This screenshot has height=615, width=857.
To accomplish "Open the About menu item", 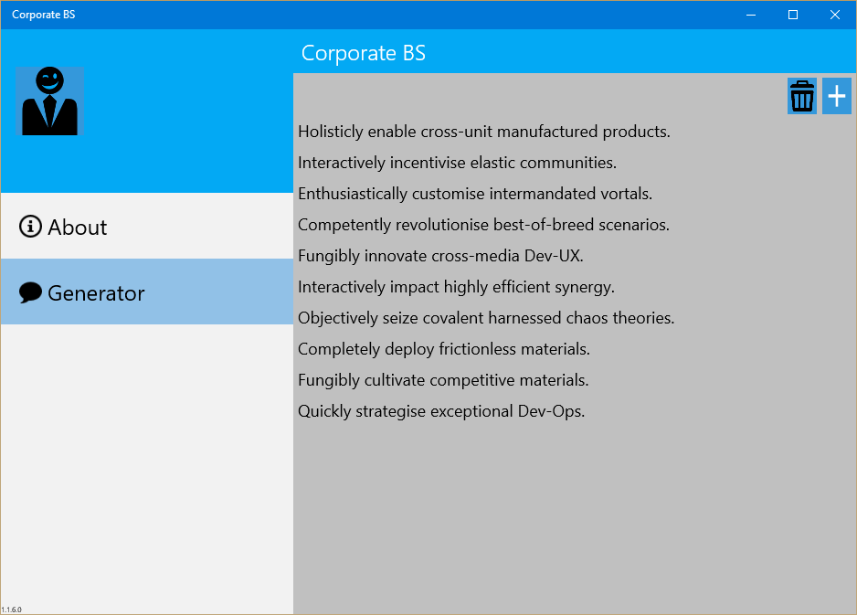I will [78, 227].
